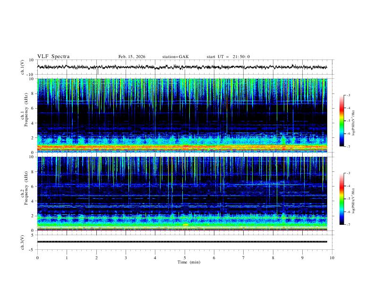
Task: Click the "-7" tick on ch.2 colorbar
Action: point(348,225)
